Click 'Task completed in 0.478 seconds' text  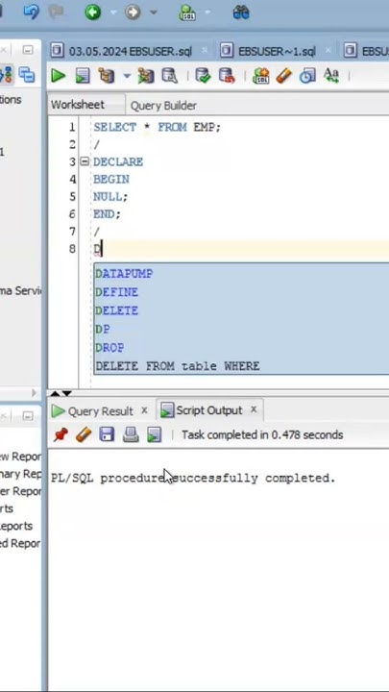262,434
